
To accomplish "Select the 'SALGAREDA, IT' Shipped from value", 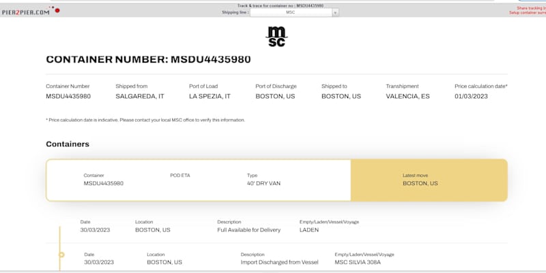I will 140,96.
